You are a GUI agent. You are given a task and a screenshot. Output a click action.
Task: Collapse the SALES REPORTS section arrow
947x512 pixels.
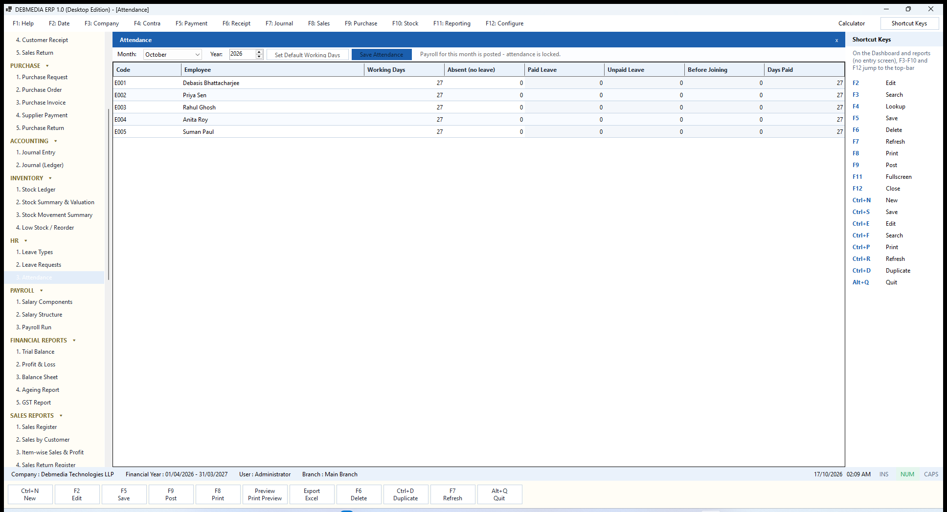61,416
